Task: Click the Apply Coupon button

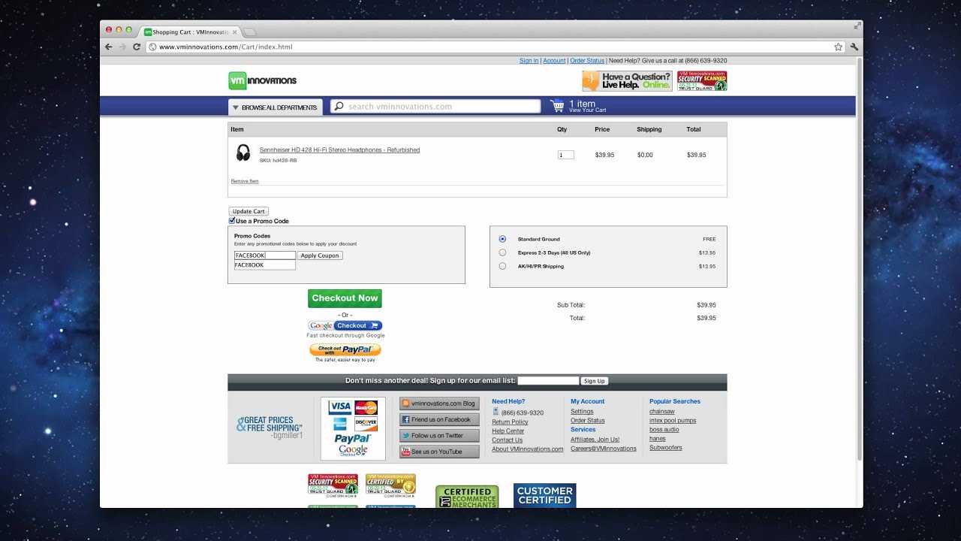Action: (x=320, y=255)
